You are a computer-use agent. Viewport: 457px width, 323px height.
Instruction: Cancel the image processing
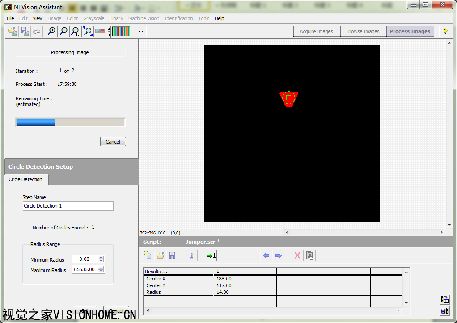click(x=113, y=142)
